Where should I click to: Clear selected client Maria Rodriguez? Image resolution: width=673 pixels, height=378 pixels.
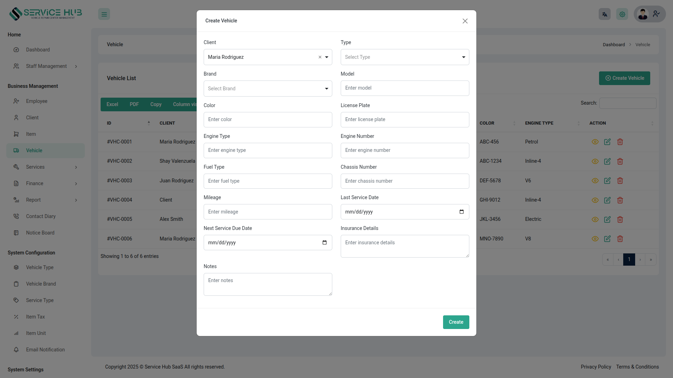[x=320, y=57]
